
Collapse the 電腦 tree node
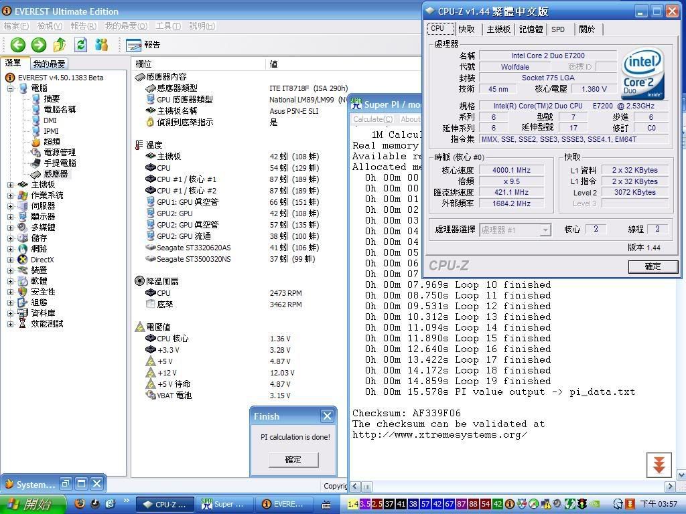11,88
